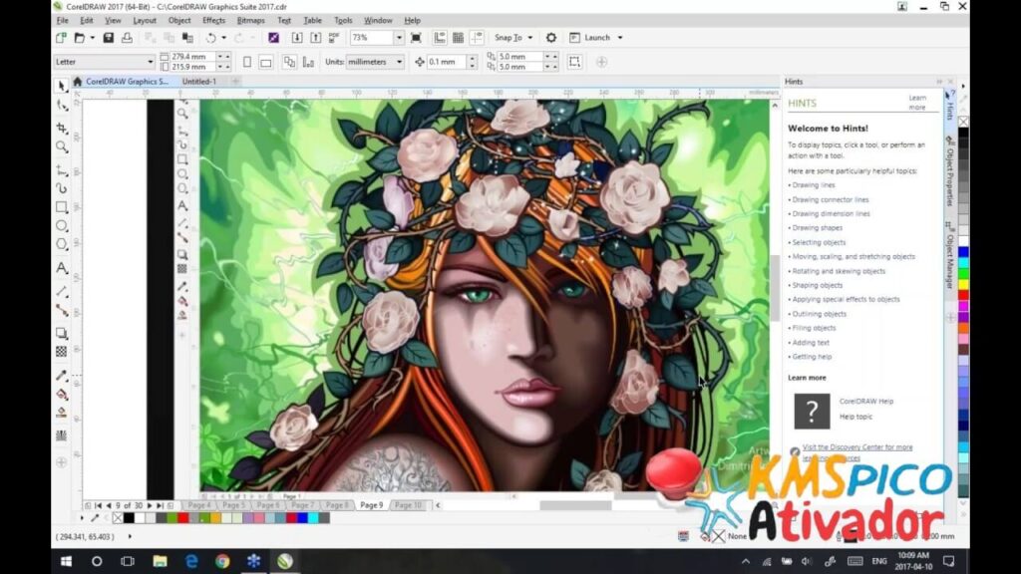Click the Print icon in the toolbar

click(127, 38)
